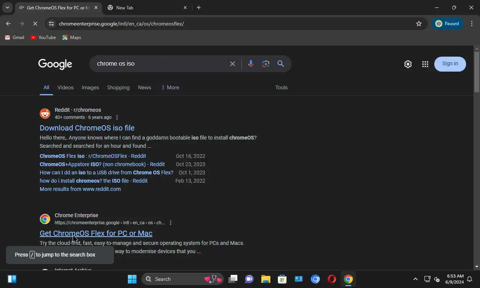Switch to Videos results tab
The image size is (480, 288).
(x=65, y=87)
